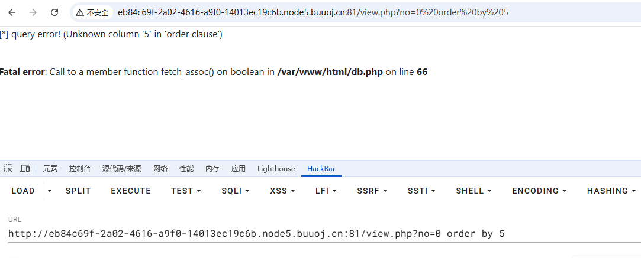Open the 网络 devtools tab
Screen dimensions: 641x258
(160, 169)
